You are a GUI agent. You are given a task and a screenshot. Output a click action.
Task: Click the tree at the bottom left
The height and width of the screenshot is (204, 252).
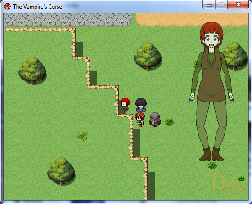click(x=61, y=171)
